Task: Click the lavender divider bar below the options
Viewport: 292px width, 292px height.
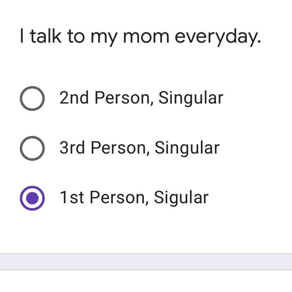Action: pos(146,262)
